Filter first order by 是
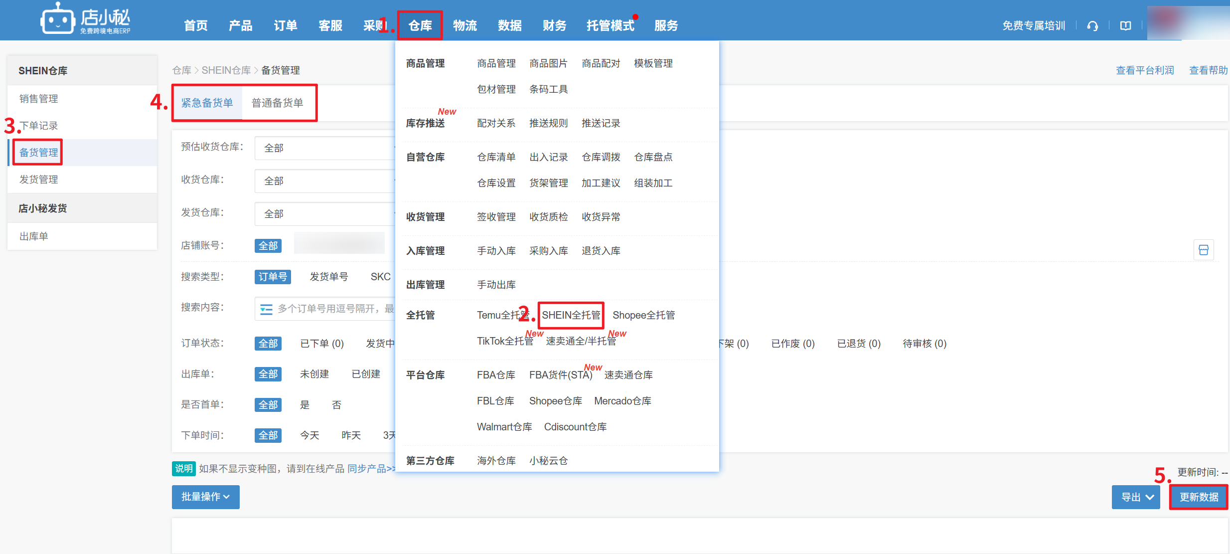1230x554 pixels. [305, 405]
